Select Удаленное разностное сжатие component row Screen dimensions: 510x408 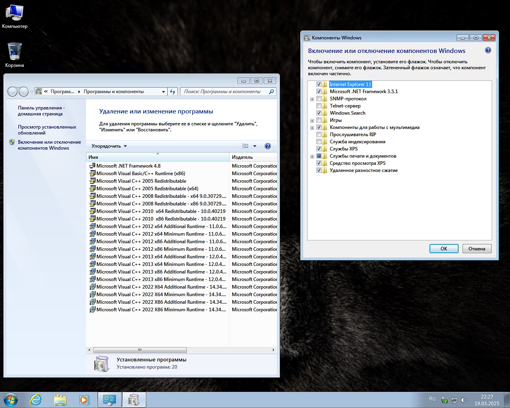tap(363, 170)
